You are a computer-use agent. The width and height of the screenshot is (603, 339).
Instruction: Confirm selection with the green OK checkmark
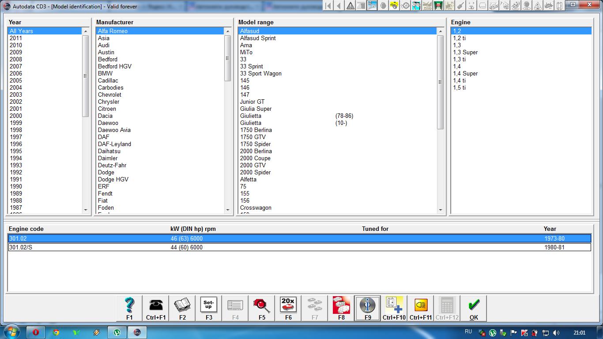coord(474,308)
